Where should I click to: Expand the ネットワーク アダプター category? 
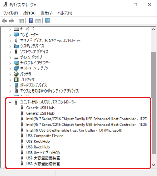[x=10, y=68]
